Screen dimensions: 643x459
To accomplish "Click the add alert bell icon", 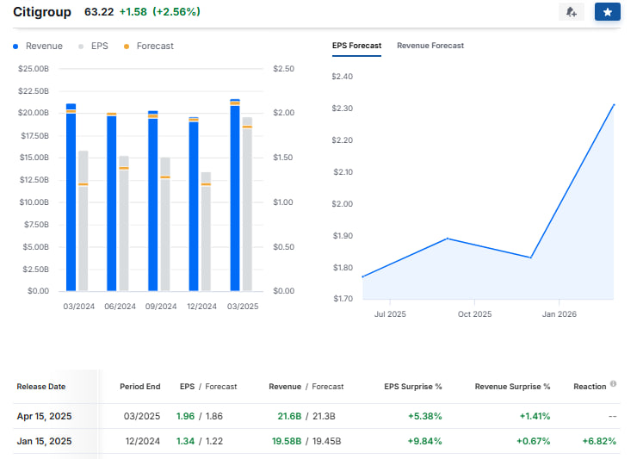I will [572, 12].
